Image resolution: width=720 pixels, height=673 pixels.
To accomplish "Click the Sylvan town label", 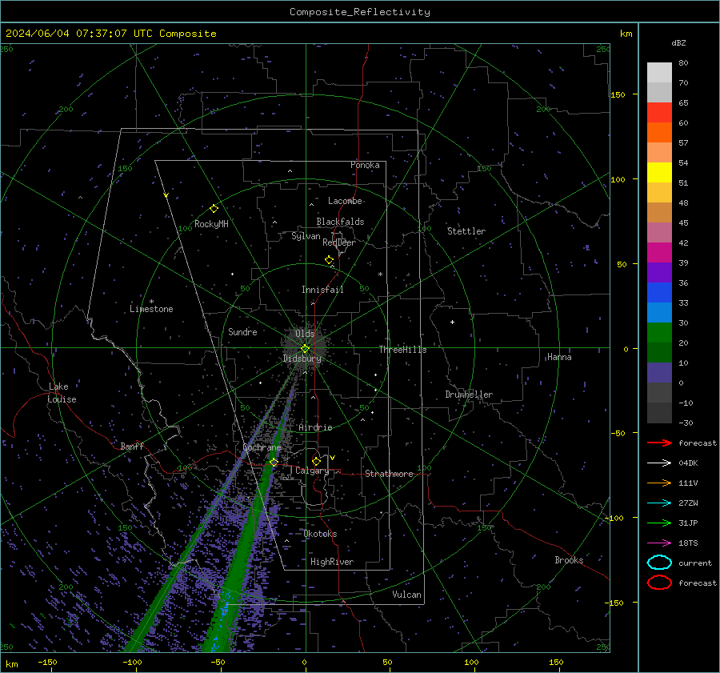I will coord(306,236).
